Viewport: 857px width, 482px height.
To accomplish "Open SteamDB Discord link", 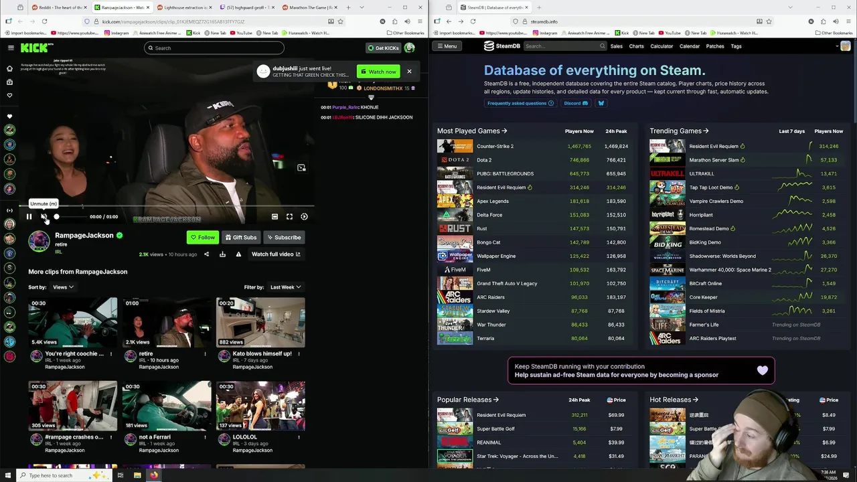I will coord(576,103).
